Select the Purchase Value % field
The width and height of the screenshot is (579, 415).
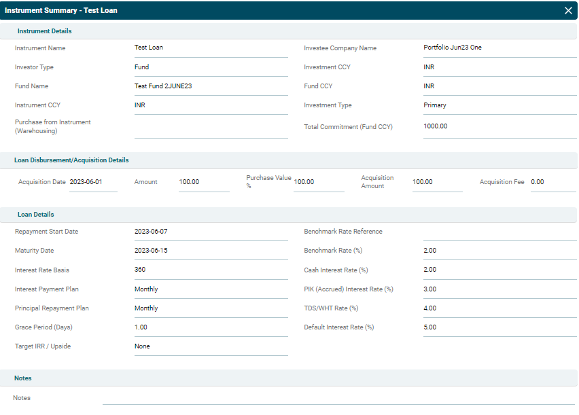pos(319,182)
